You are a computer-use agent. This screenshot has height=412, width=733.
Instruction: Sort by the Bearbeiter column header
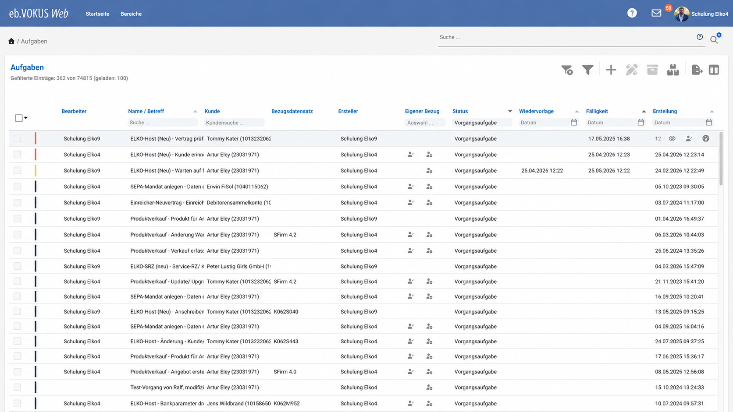pyautogui.click(x=74, y=111)
